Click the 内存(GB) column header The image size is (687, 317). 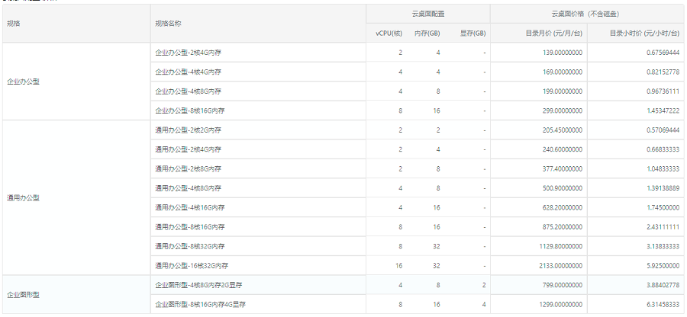427,34
